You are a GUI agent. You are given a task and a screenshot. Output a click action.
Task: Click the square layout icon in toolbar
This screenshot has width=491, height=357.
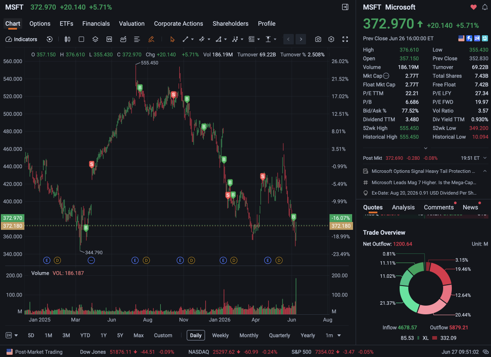click(81, 39)
